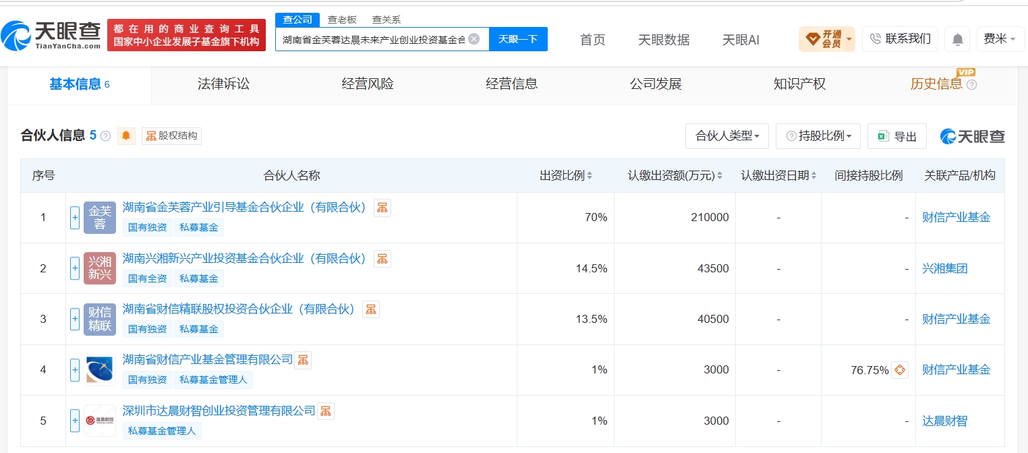The width and height of the screenshot is (1028, 453).
Task: Switch to 经营信息 tab
Action: [512, 84]
